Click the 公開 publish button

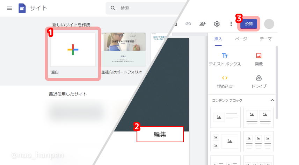pyautogui.click(x=249, y=24)
